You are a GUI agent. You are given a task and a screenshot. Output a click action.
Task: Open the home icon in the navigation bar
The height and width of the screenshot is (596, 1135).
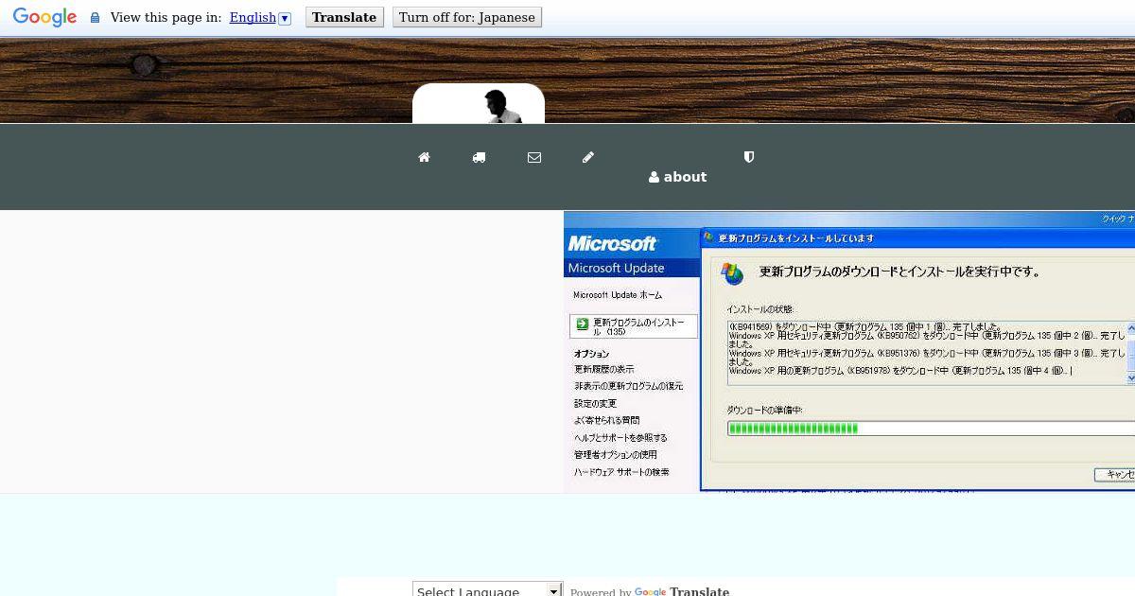click(424, 158)
